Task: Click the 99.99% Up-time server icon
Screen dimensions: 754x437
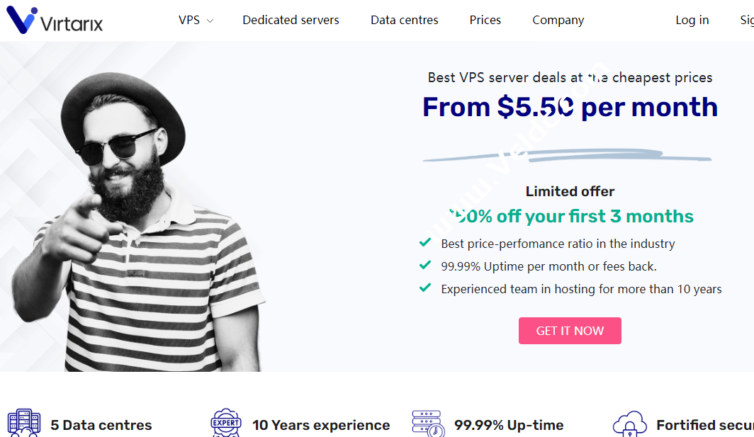Action: click(x=428, y=423)
